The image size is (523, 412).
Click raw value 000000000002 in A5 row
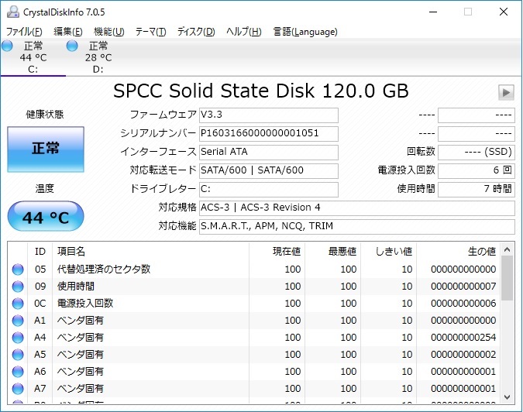click(463, 355)
